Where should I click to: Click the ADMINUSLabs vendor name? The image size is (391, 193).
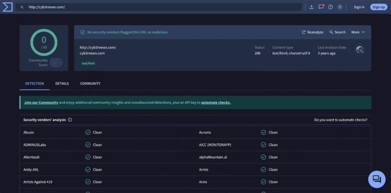35,145
